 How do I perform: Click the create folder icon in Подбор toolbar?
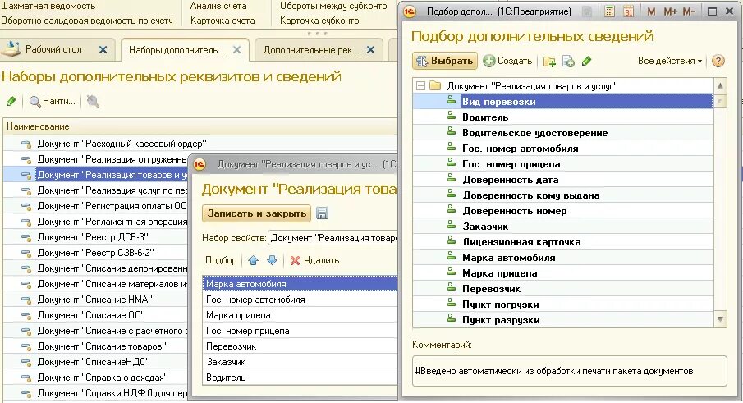click(550, 61)
